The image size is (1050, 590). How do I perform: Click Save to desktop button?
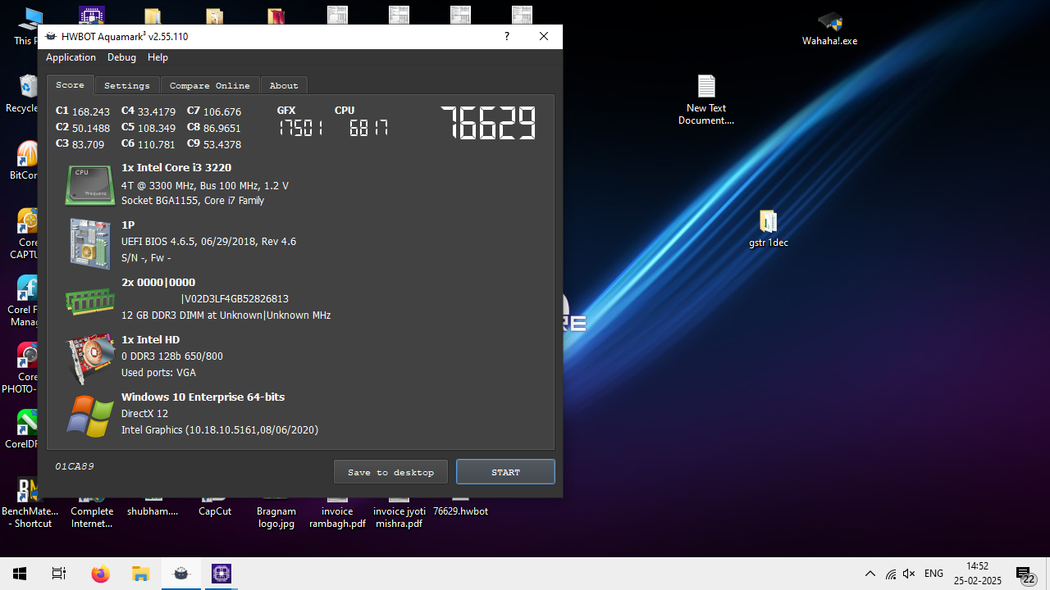(x=390, y=472)
